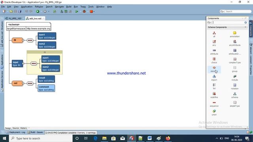Select the attribute schema component
The image size is (253, 142).
214,52
